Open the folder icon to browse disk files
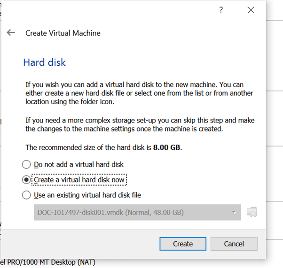The height and width of the screenshot is (268, 283). pyautogui.click(x=252, y=212)
